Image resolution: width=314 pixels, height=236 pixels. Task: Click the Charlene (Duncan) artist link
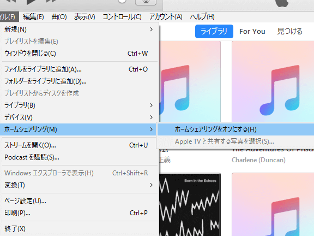point(258,160)
